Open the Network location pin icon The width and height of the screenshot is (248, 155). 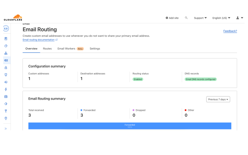point(6,118)
